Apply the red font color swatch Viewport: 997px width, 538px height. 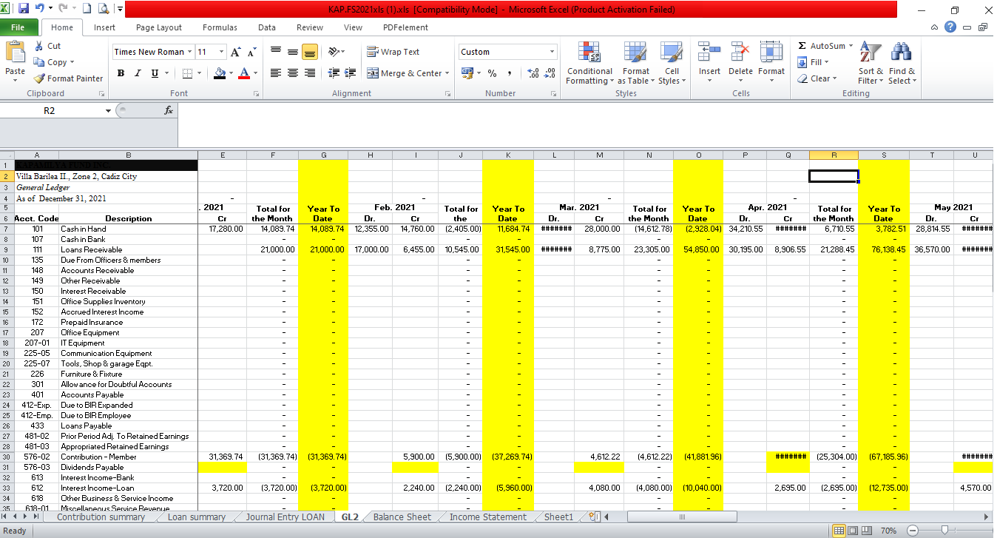pyautogui.click(x=244, y=73)
